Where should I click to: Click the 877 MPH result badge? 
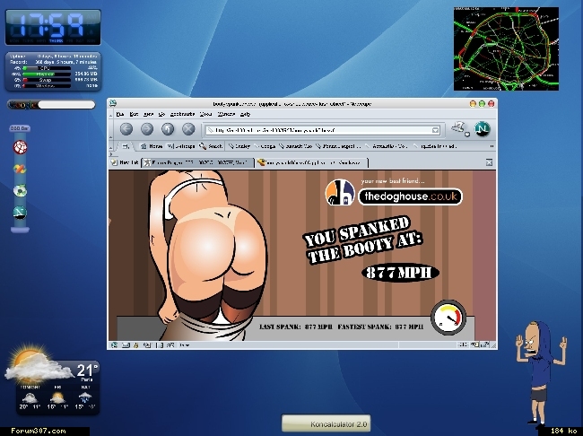coord(400,273)
